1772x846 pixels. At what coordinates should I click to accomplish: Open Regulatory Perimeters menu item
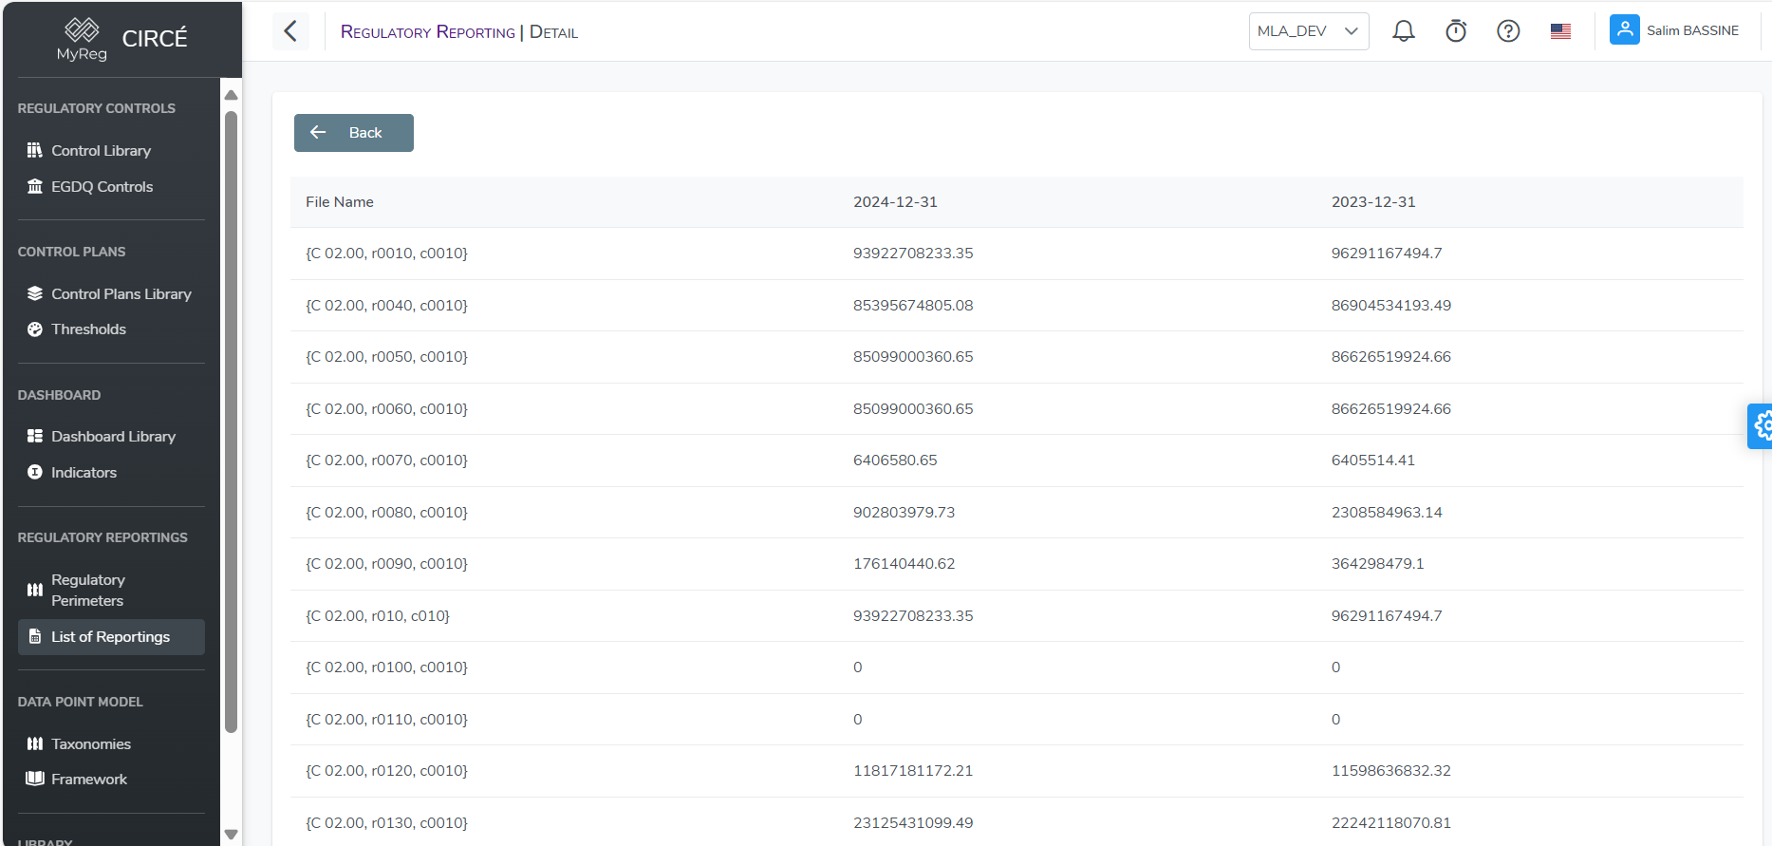(x=111, y=590)
